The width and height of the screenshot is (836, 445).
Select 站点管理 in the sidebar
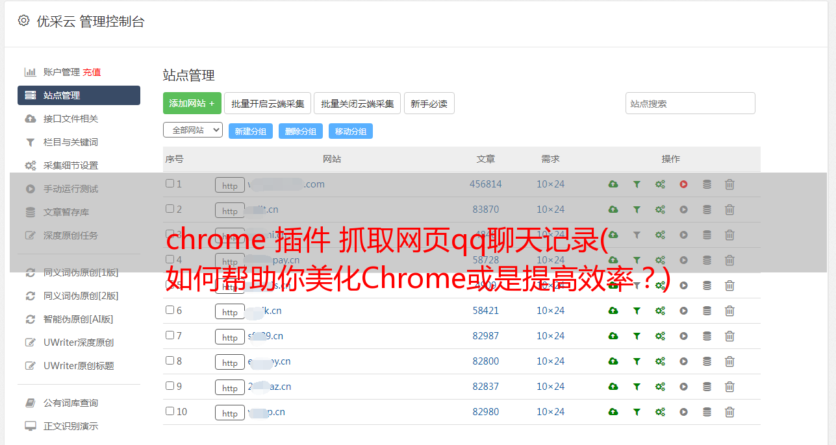pyautogui.click(x=79, y=95)
